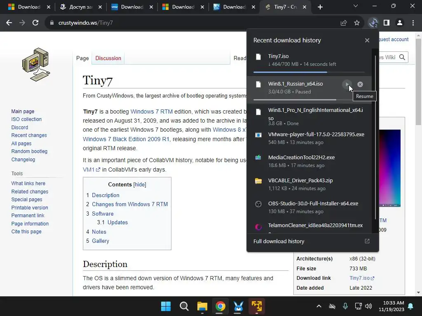Hide the Contents table via [hide]

tap(140, 185)
